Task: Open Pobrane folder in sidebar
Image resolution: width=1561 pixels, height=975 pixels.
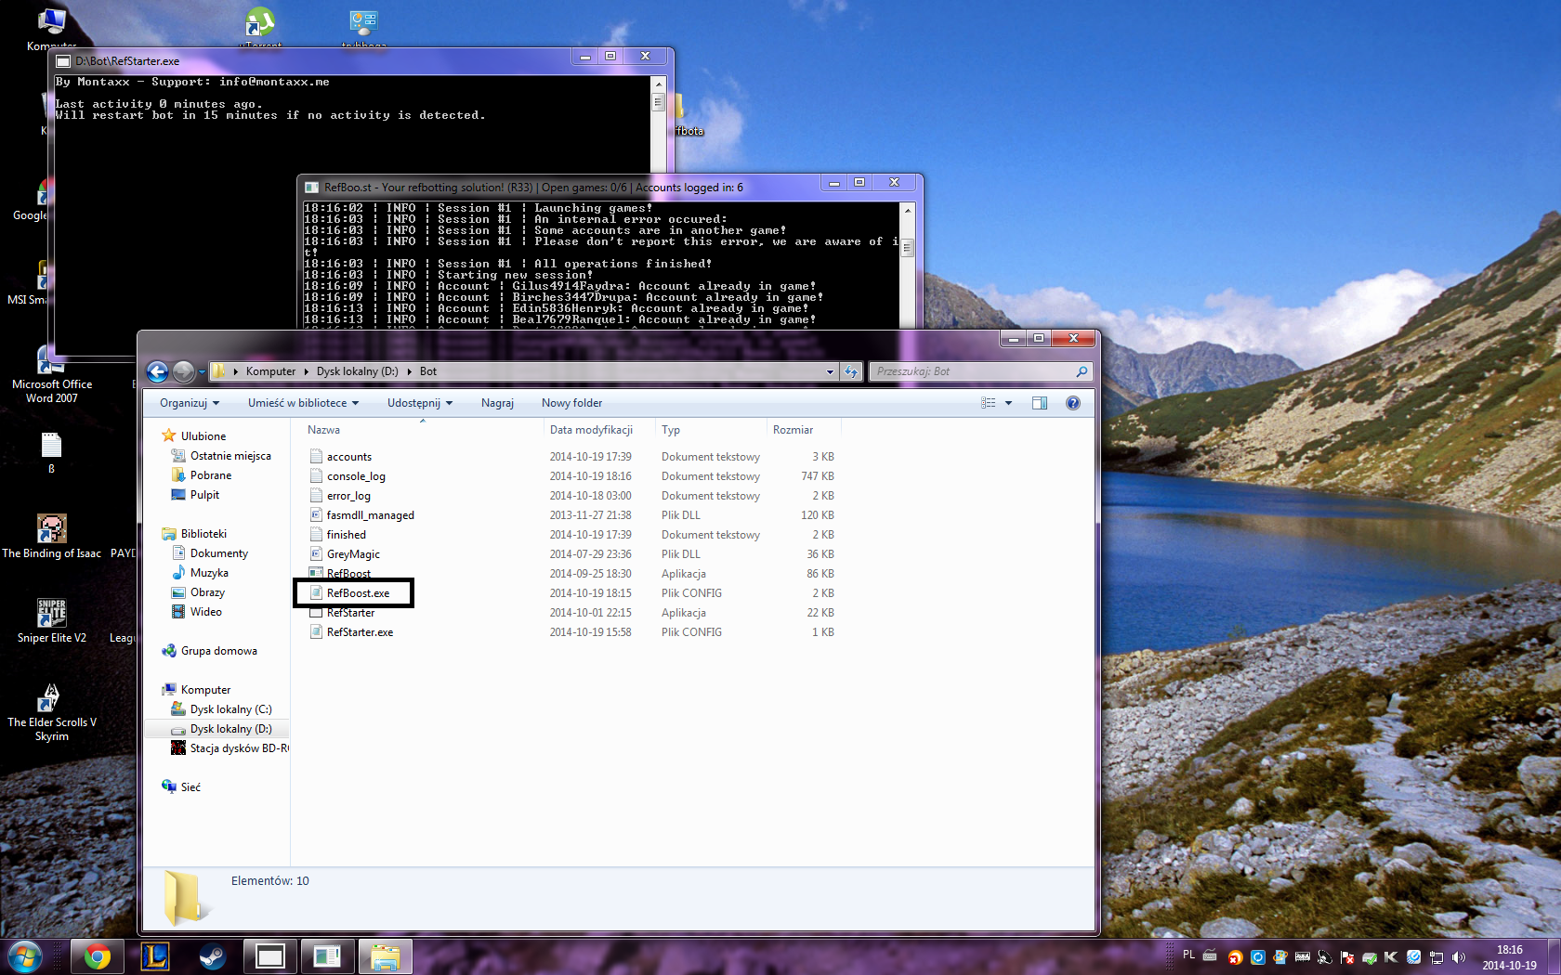Action: [x=210, y=475]
